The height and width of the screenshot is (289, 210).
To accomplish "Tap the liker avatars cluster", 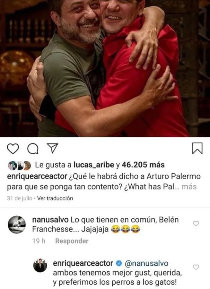I will click(x=19, y=165).
